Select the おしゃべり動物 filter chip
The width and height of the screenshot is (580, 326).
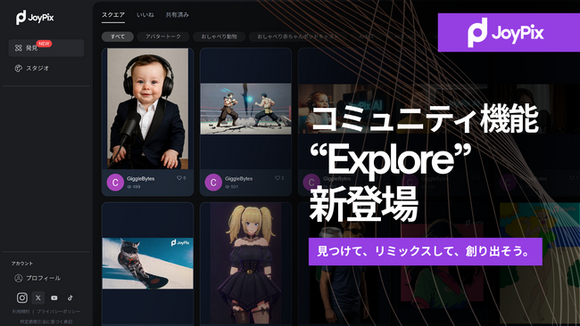click(x=219, y=37)
